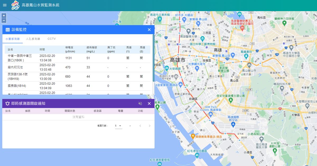The image size is (317, 166).
Task: Click the Kaohsiung Fengshan system logo
Action: [x=15, y=5]
